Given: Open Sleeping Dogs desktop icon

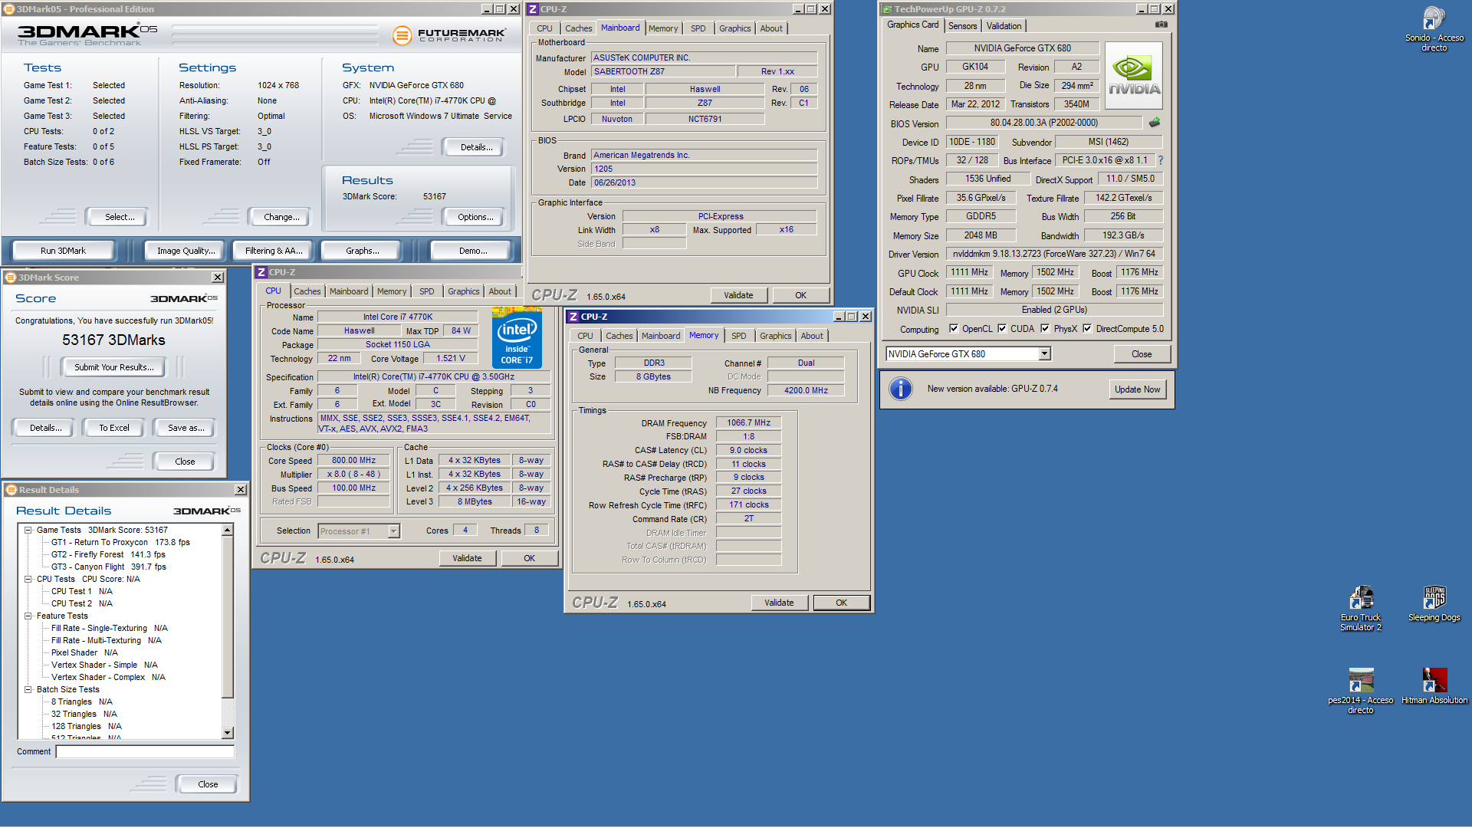Looking at the screenshot, I should pyautogui.click(x=1434, y=598).
